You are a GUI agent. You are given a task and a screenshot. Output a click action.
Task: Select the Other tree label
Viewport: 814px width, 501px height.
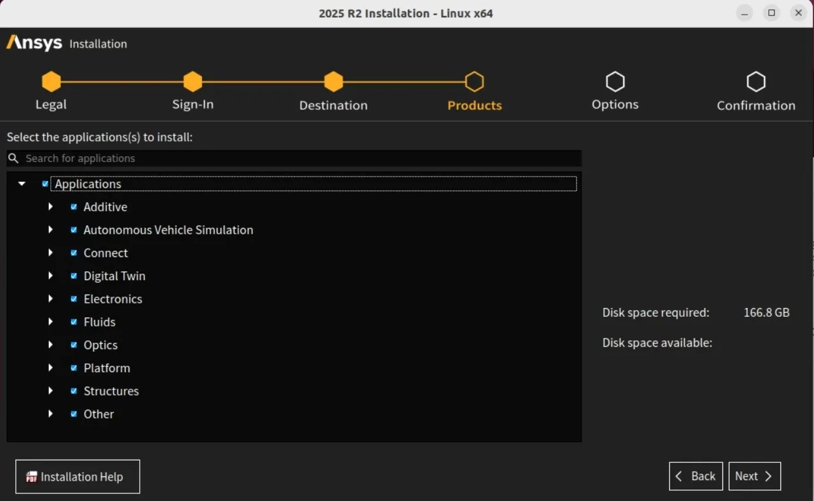coord(98,414)
